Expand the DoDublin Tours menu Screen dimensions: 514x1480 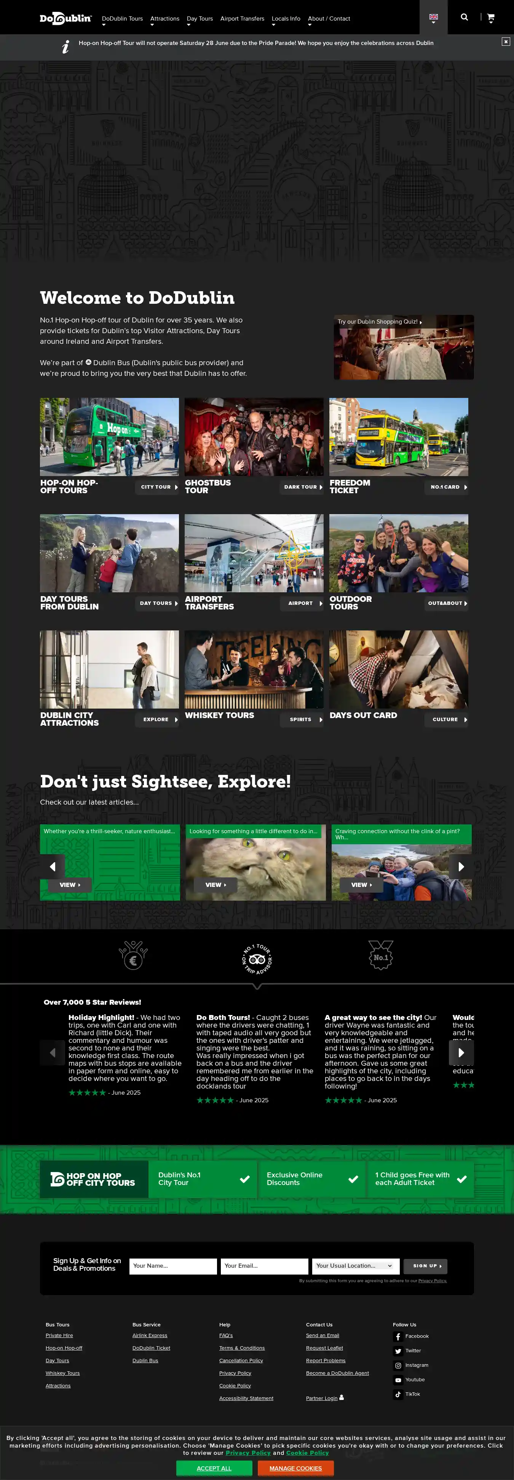tap(121, 19)
